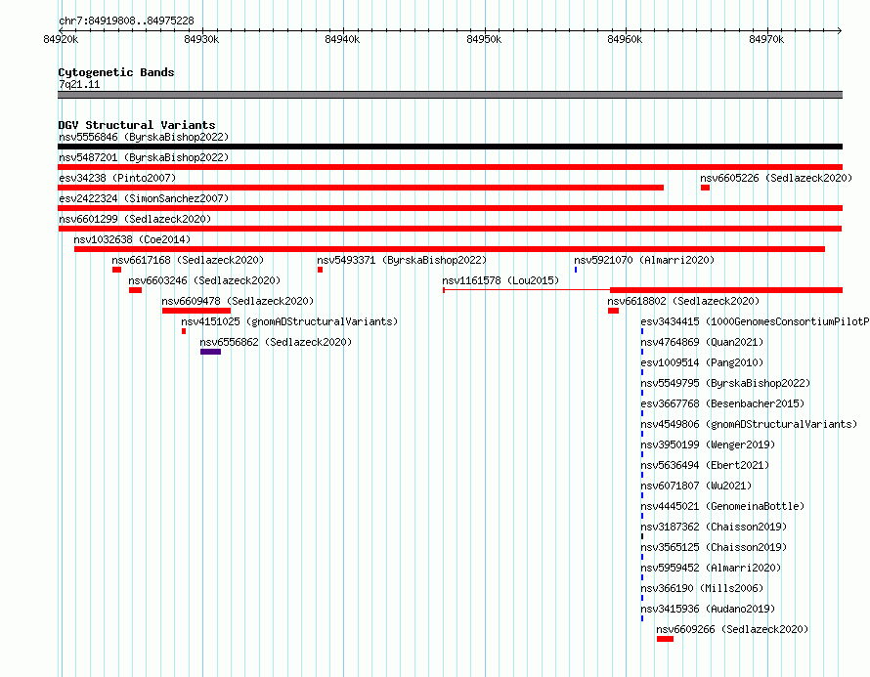Open nsv5487201 (ByrskaBishop2022) variant label
Viewport: 870px width, 677px height.
(x=144, y=157)
